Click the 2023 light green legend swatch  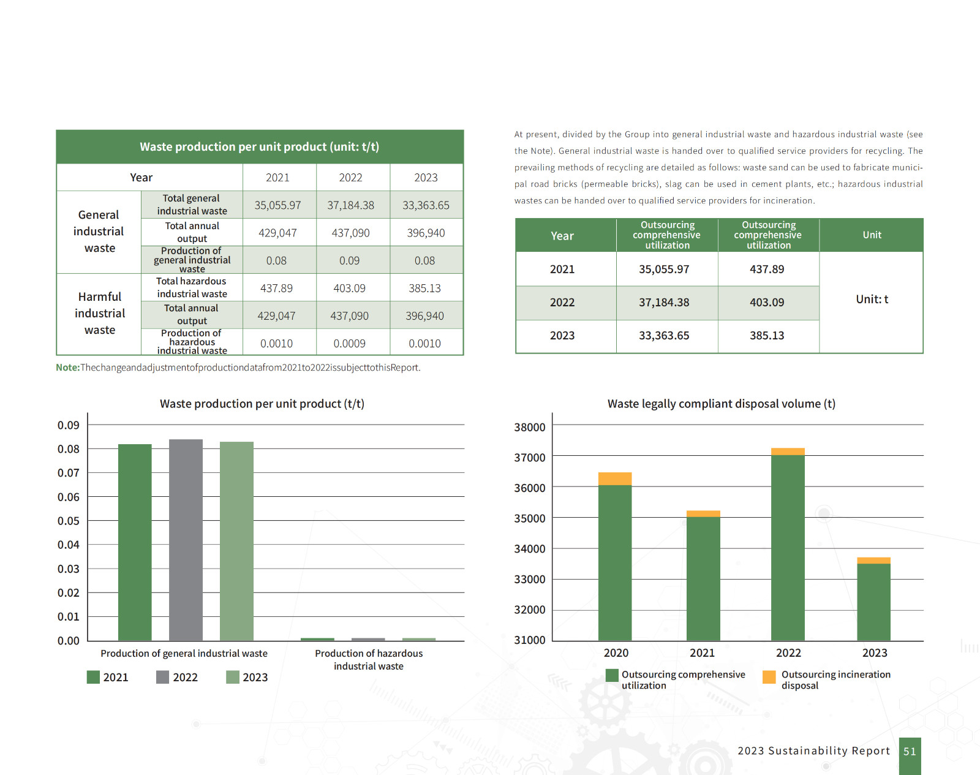232,677
